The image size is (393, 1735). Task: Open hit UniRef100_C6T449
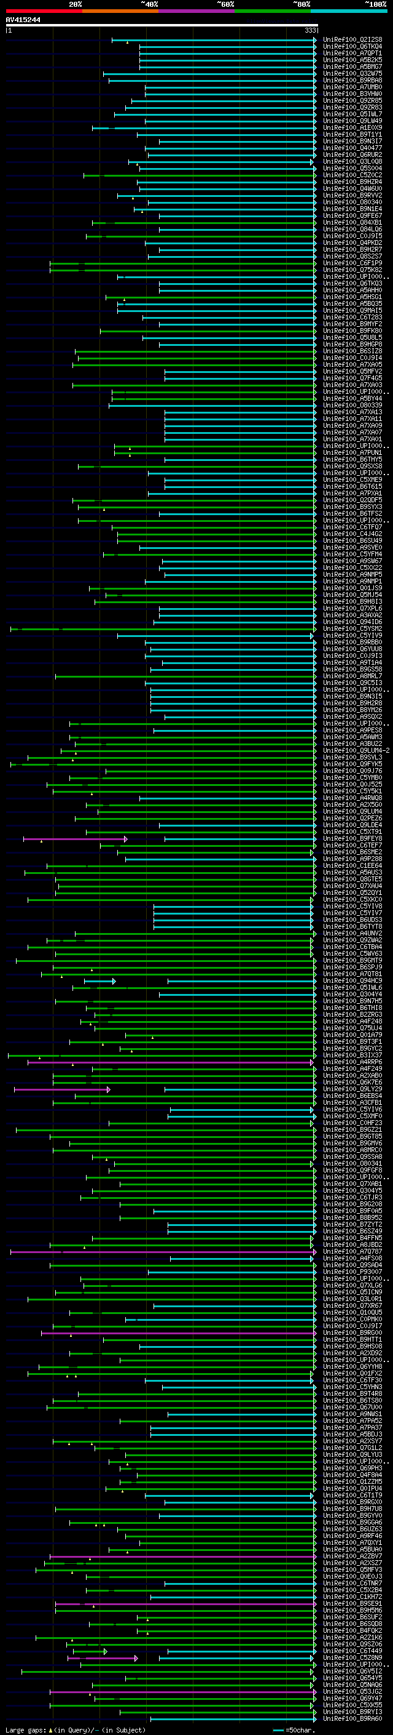352,1651
